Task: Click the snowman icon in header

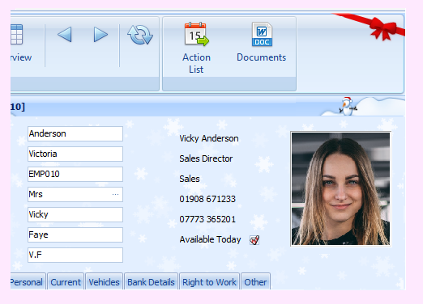Action: (x=347, y=106)
